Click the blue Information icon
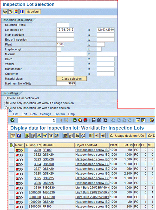The height and width of the screenshot is (210, 156). coord(22,12)
